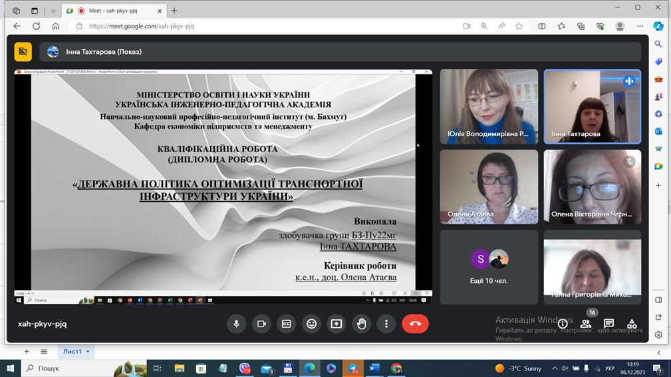Open the in-call chat panel
The height and width of the screenshot is (377, 671).
(x=608, y=324)
